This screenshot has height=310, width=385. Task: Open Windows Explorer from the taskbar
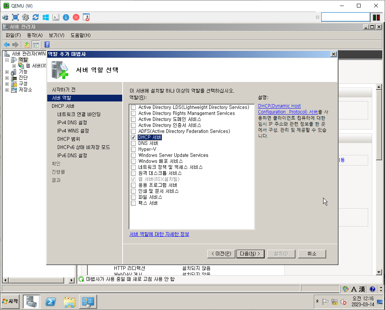[69, 302]
